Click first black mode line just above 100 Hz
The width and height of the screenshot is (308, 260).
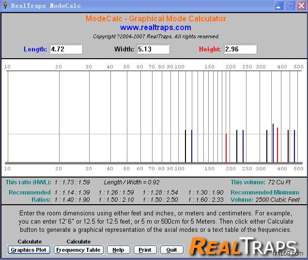185,146
